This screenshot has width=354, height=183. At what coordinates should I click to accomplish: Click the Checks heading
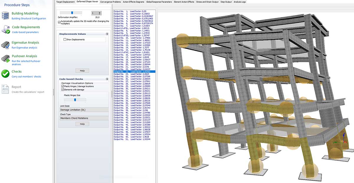click(x=17, y=71)
